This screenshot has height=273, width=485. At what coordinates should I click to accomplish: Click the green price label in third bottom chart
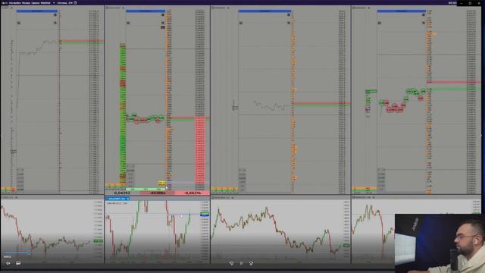coord(346,246)
